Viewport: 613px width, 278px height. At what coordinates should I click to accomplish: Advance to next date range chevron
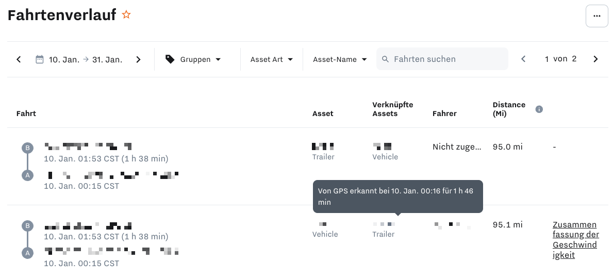pos(138,59)
